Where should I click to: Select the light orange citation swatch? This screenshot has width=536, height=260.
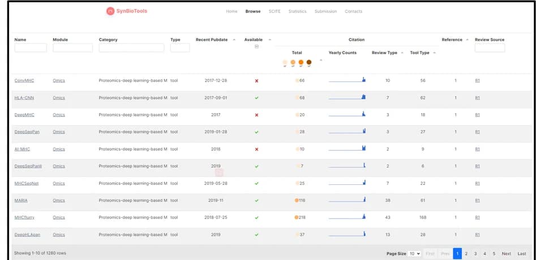(x=293, y=62)
